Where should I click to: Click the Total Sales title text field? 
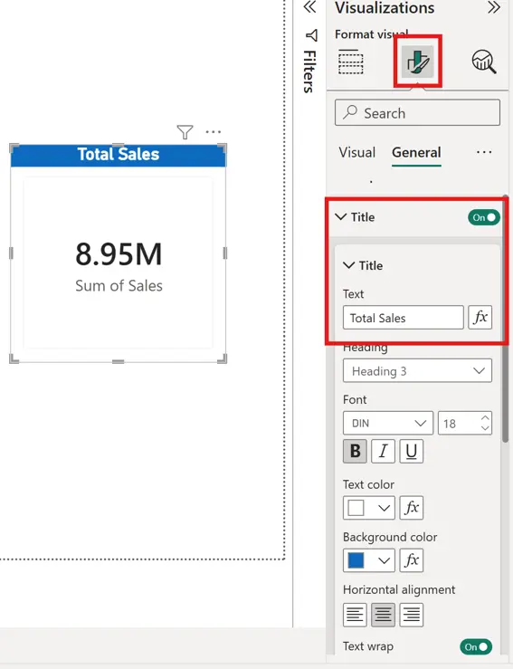(x=403, y=317)
